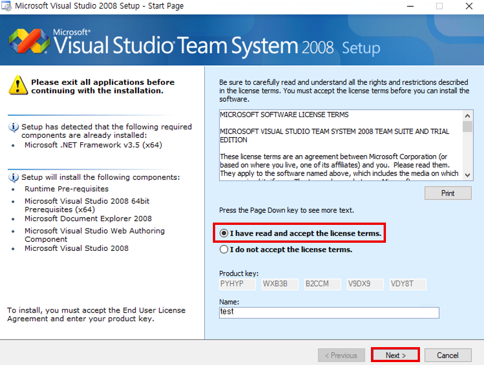Click the yellow warning triangle icon
Screen dimensions: 484x365
tap(18, 86)
